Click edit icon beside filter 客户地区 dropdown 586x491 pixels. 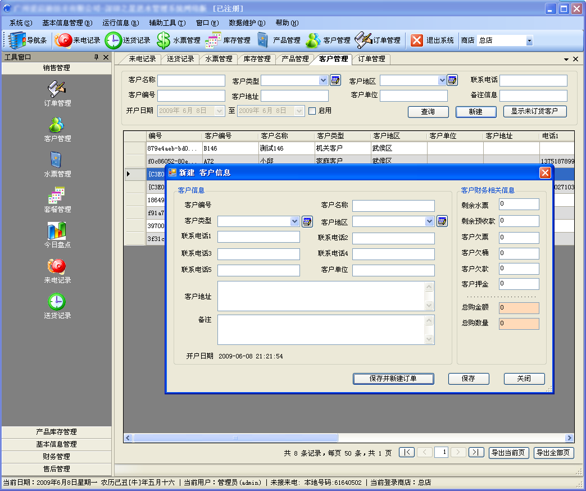point(452,80)
